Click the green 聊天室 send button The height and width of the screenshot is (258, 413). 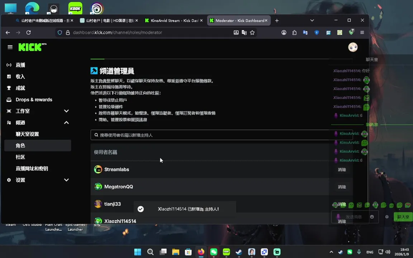[403, 217]
